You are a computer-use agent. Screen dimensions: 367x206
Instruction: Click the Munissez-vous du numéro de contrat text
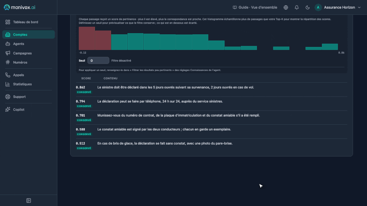[x=179, y=115]
